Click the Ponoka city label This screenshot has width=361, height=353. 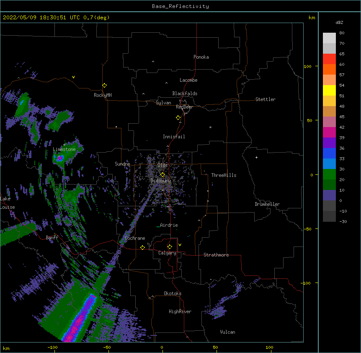point(201,57)
